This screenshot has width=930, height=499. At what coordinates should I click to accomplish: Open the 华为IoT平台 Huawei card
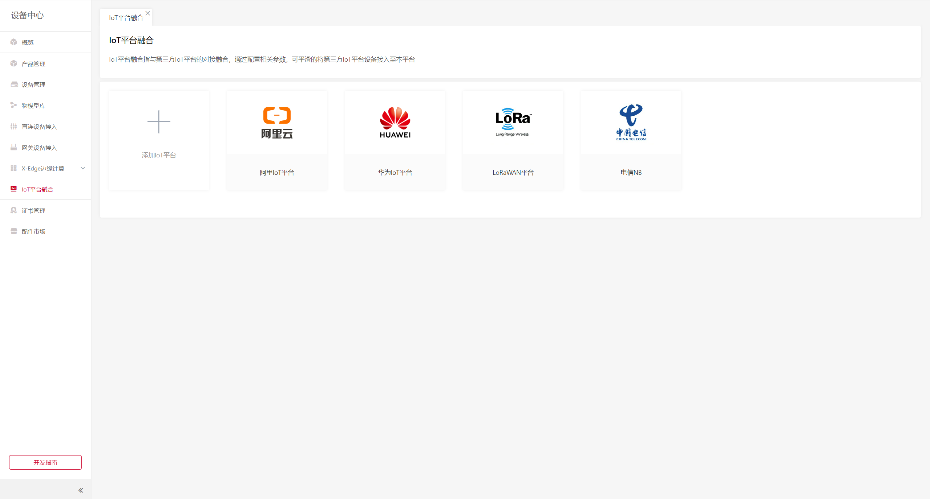click(395, 141)
